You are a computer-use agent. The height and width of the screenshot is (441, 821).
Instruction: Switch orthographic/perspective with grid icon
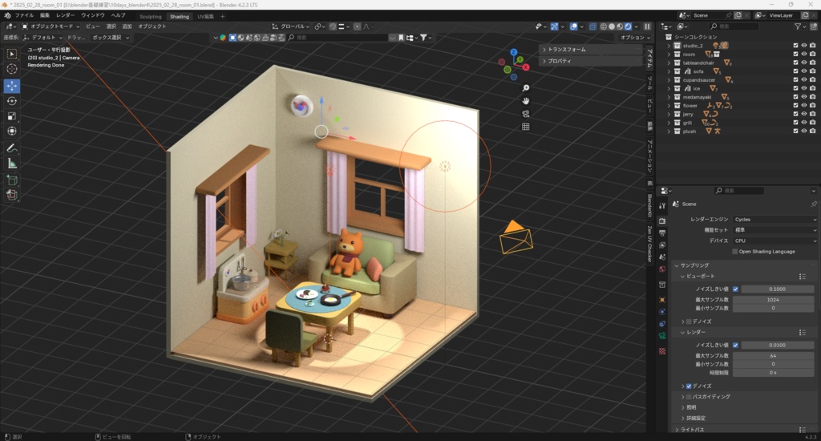tap(526, 126)
